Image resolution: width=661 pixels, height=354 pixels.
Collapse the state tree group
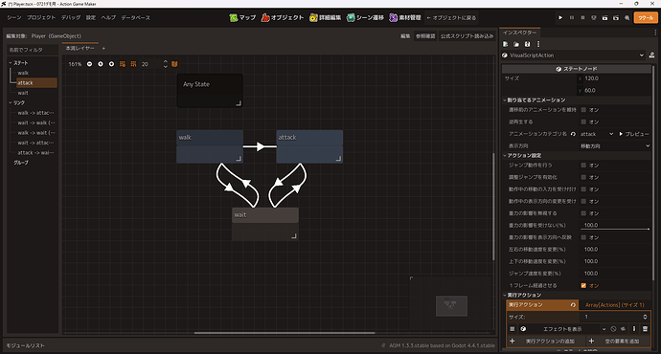[x=11, y=63]
